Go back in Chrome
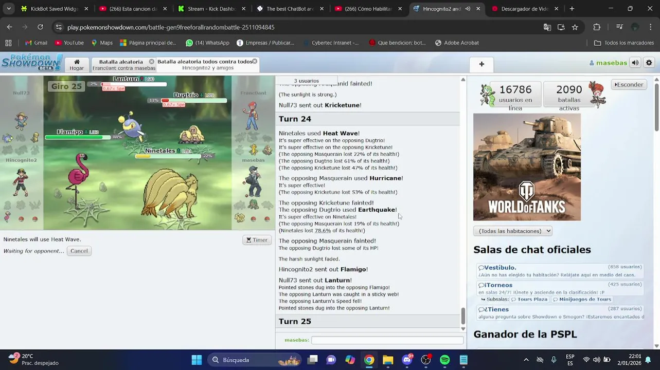This screenshot has width=660, height=370. (x=9, y=27)
